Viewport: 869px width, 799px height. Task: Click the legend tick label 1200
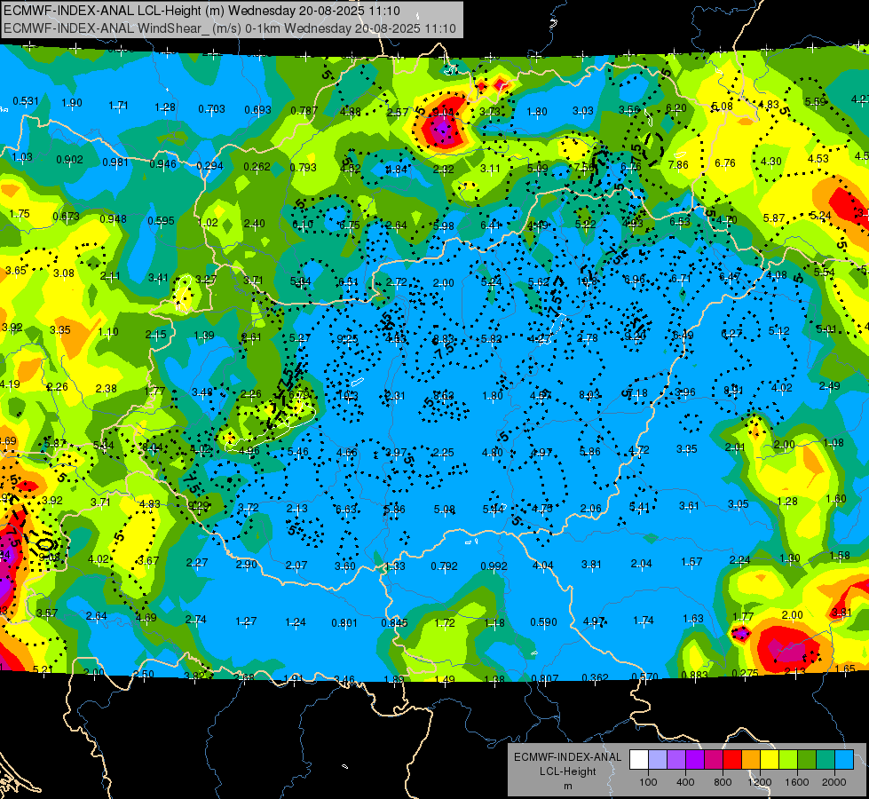(759, 782)
